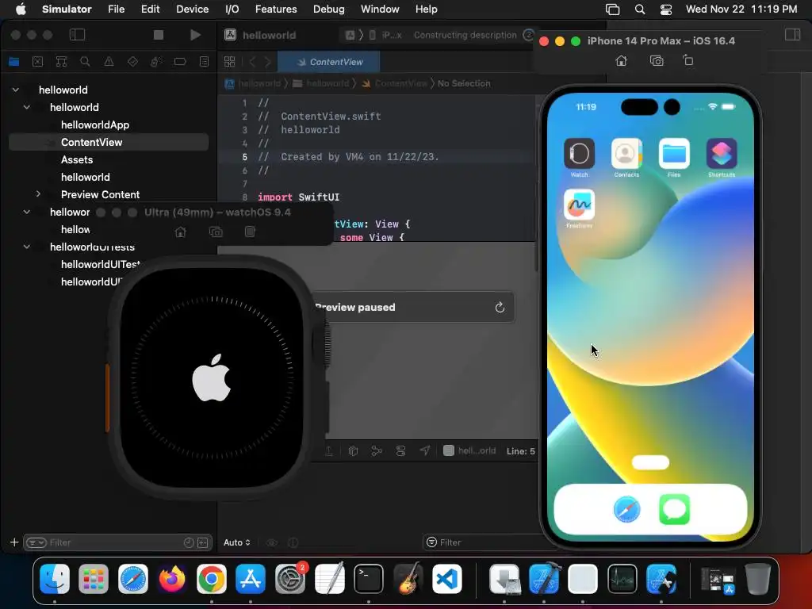Toggle the Xcode inspector panel
Screen dimensions: 812x609
tap(792, 35)
